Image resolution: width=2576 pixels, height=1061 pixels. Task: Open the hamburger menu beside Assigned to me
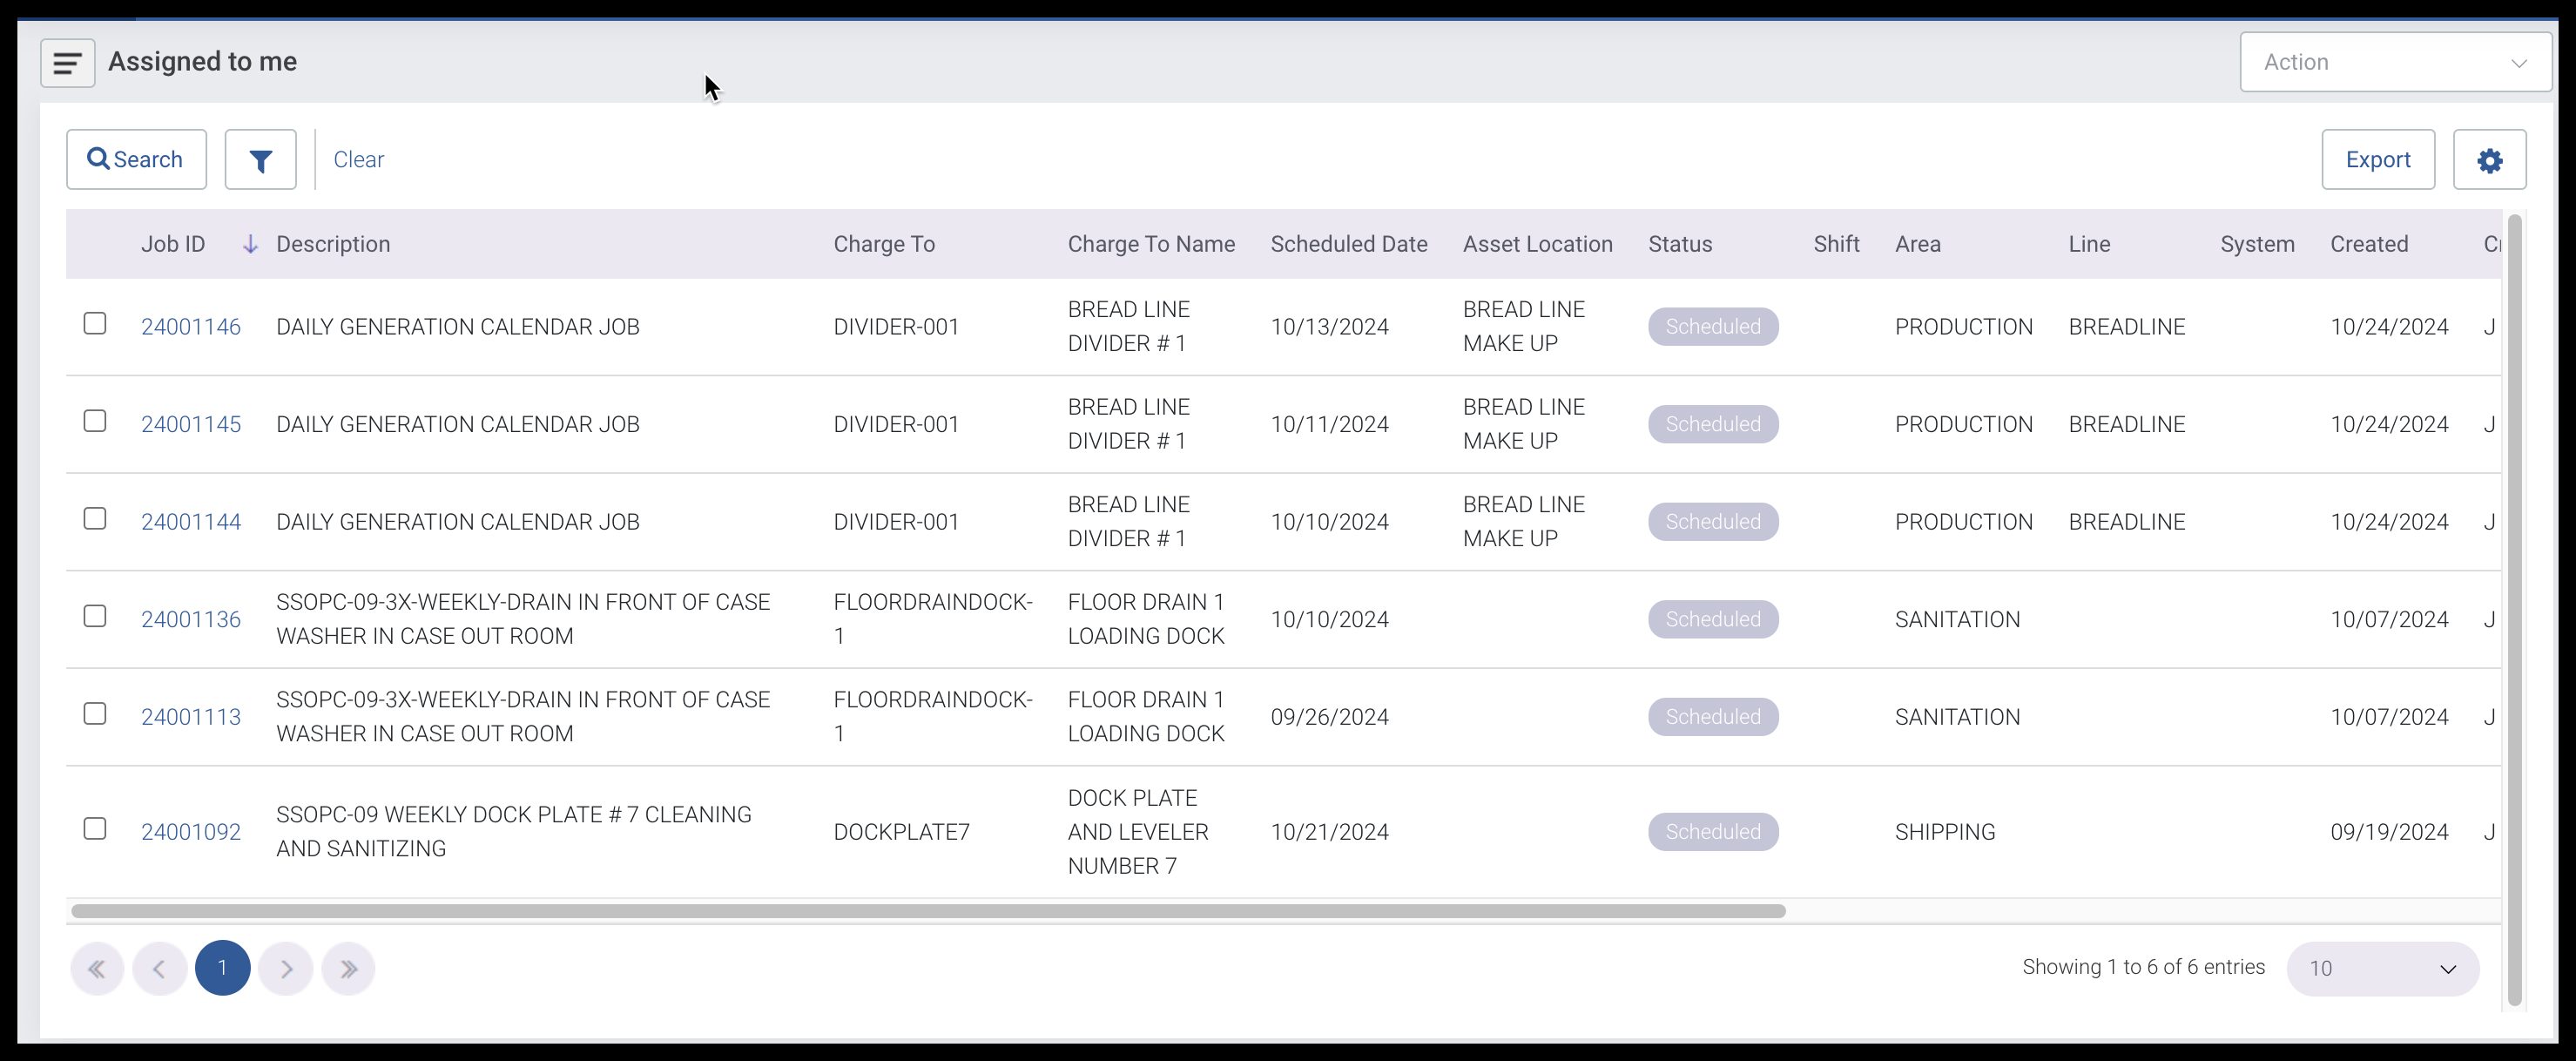67,63
